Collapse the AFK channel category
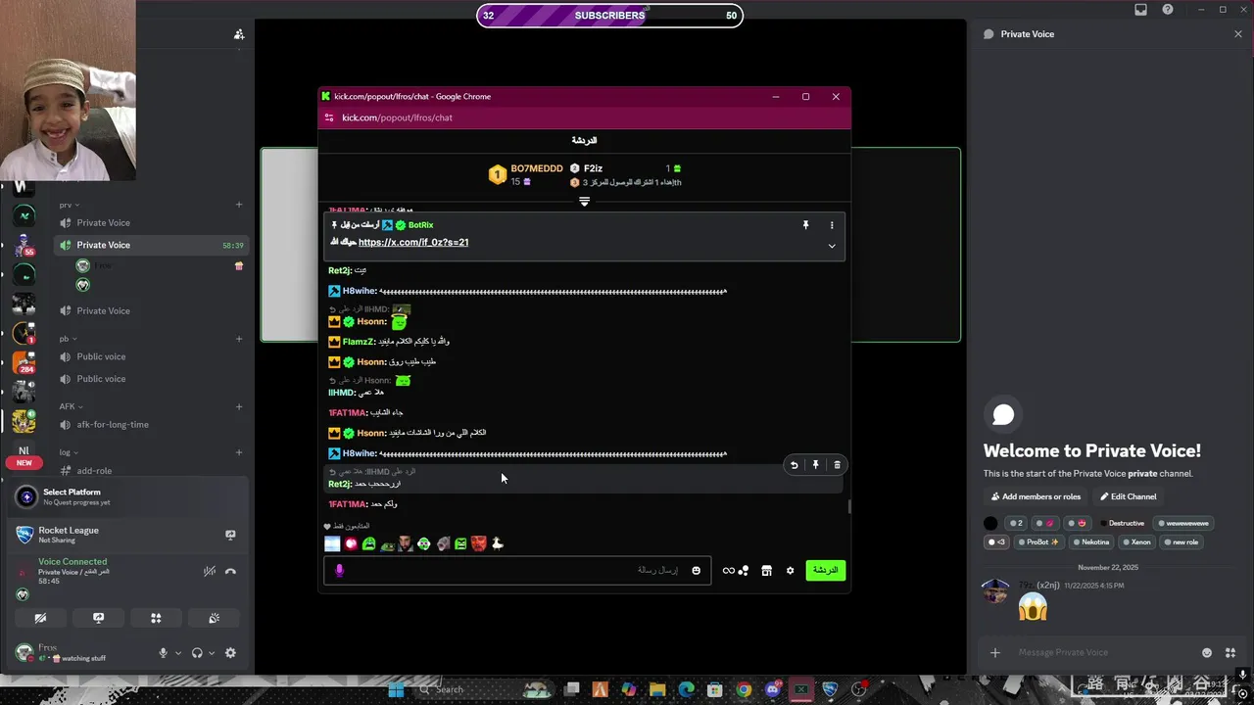 click(71, 406)
